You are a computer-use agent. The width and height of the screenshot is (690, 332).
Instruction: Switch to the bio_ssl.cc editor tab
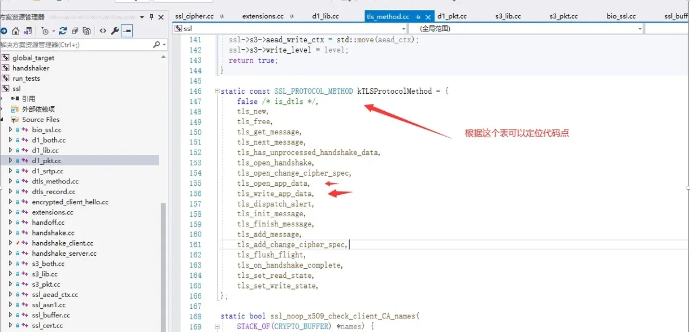point(621,16)
